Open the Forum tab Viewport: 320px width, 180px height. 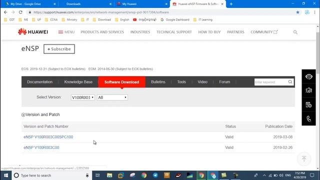click(224, 82)
